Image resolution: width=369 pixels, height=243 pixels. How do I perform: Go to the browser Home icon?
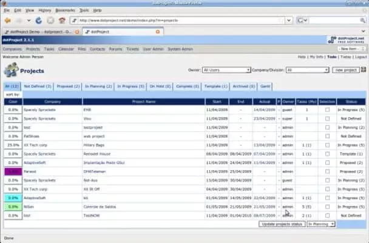point(61,20)
